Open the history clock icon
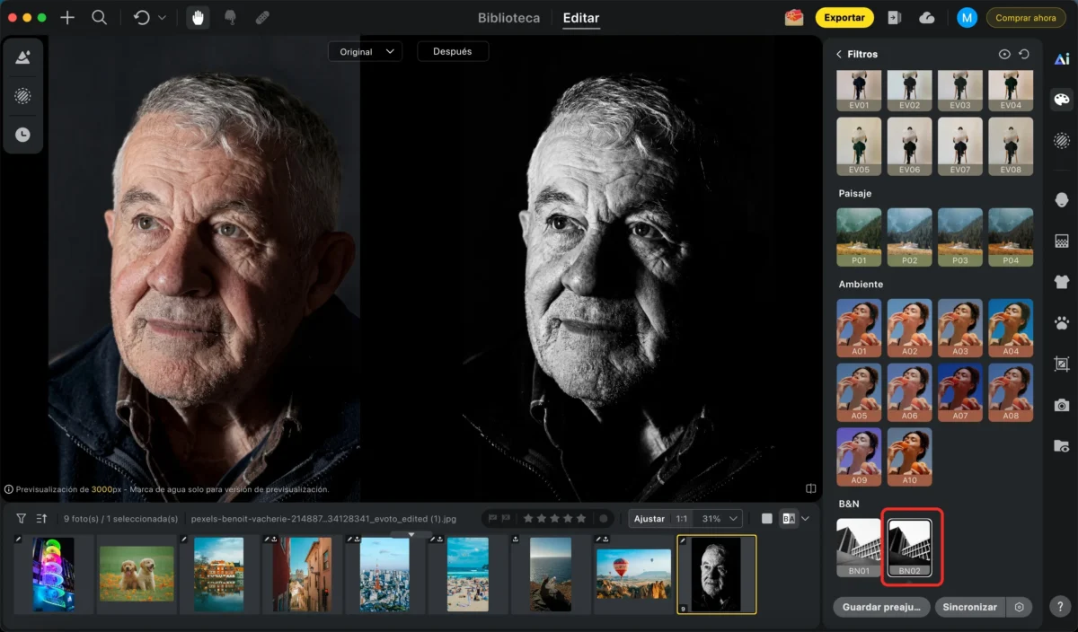The height and width of the screenshot is (632, 1078). [x=22, y=135]
